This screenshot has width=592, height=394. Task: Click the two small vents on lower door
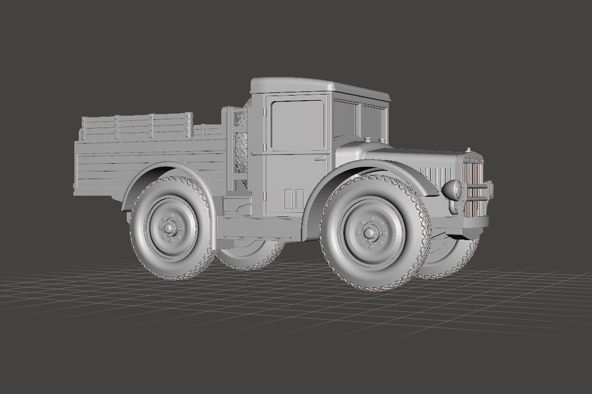coord(294,199)
